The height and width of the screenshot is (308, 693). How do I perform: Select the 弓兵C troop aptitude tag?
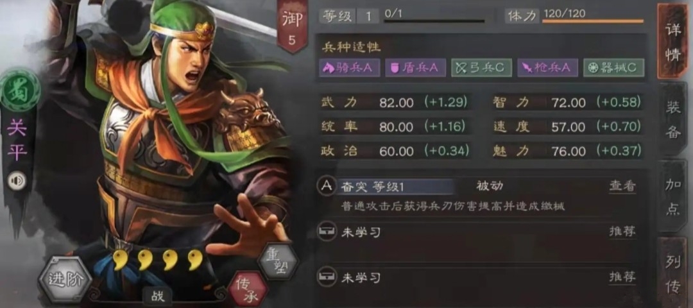[x=481, y=67]
